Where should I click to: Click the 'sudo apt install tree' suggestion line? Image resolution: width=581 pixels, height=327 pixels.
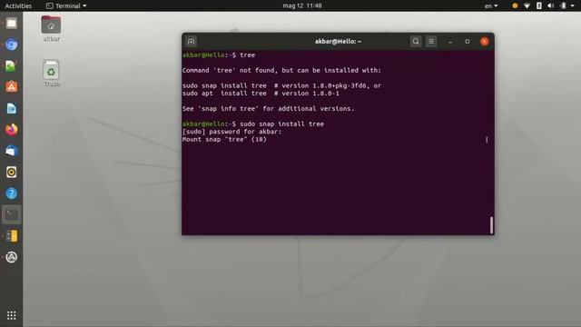click(x=261, y=94)
